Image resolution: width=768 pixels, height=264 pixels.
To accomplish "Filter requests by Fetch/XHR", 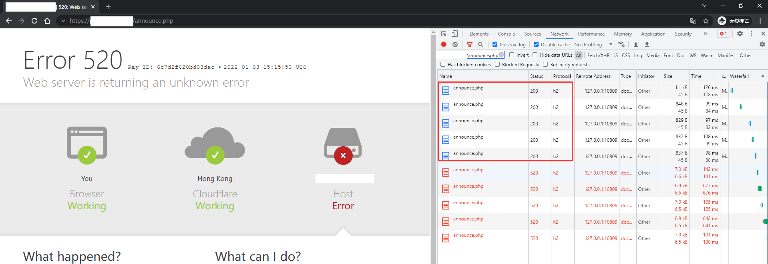I will (598, 56).
